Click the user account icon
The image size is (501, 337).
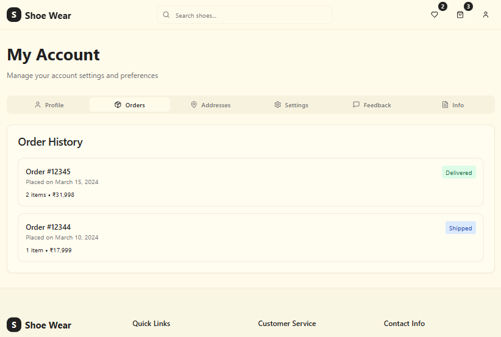coord(486,15)
